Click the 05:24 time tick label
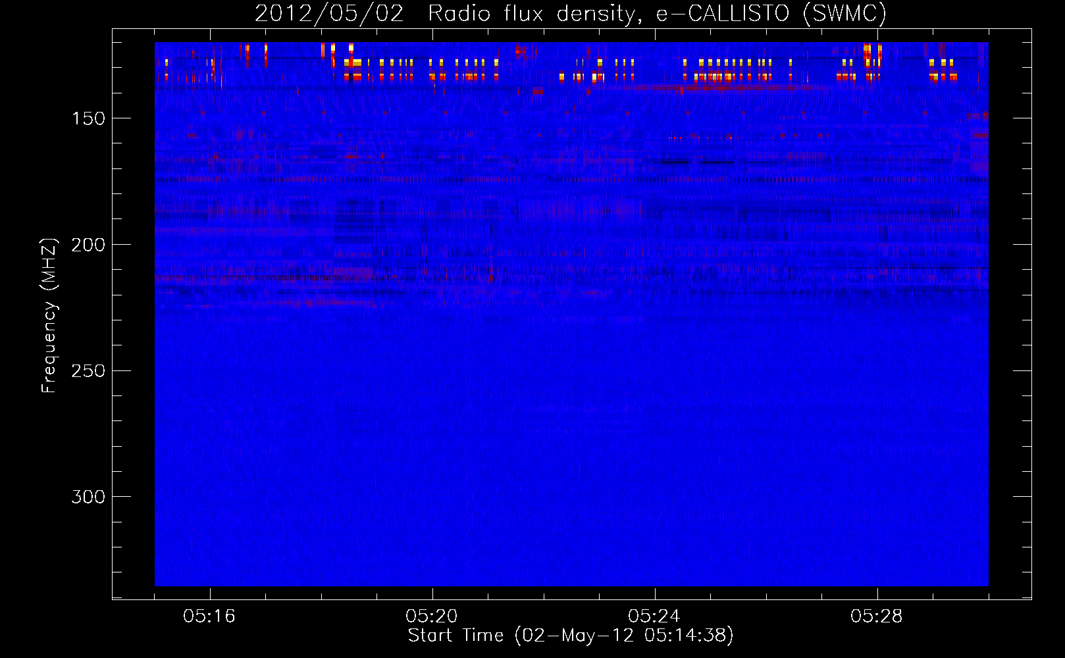The height and width of the screenshot is (658, 1065). pyautogui.click(x=654, y=616)
